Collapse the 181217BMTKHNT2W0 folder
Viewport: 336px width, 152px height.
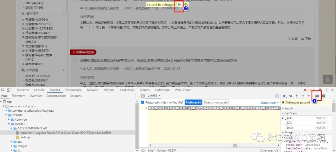12,128
